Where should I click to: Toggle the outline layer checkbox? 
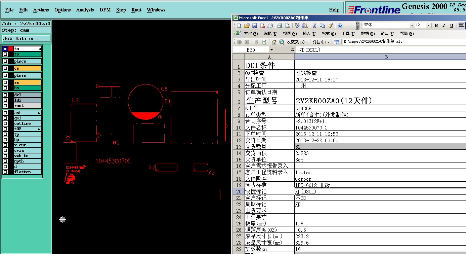(x=5, y=123)
